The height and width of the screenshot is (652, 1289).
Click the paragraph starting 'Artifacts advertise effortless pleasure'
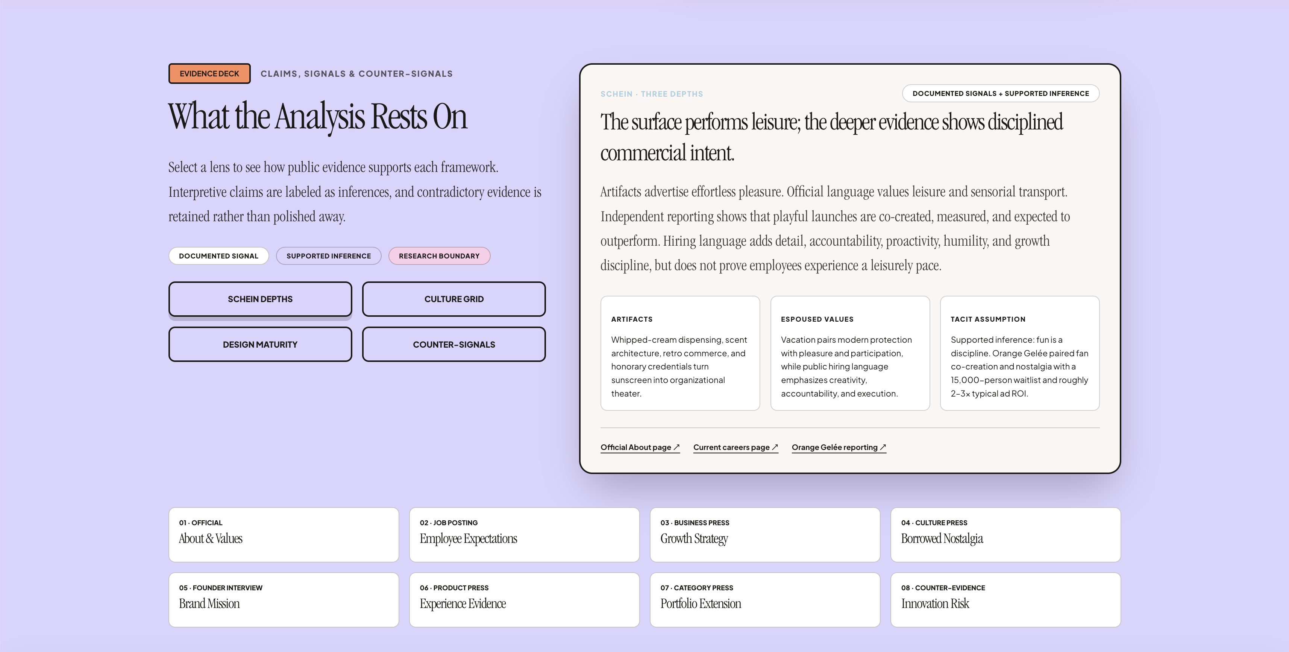tap(835, 228)
